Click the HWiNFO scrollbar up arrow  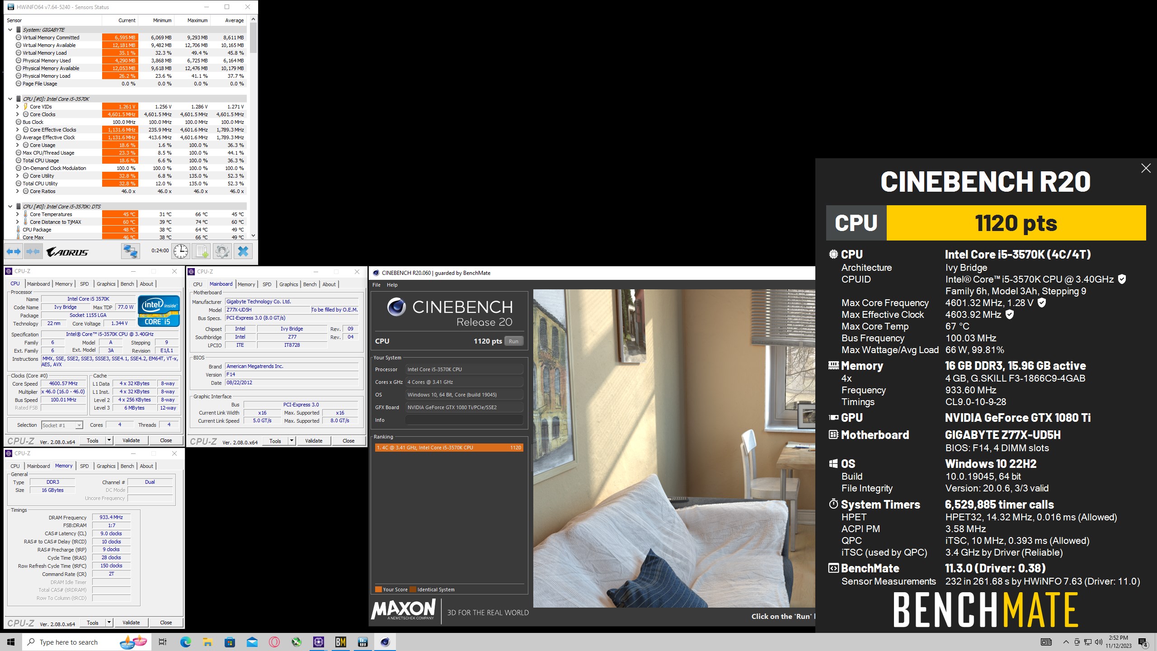pyautogui.click(x=253, y=19)
